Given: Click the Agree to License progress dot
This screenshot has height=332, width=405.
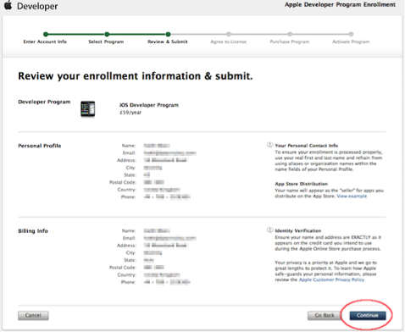Looking at the screenshot, I should [229, 34].
